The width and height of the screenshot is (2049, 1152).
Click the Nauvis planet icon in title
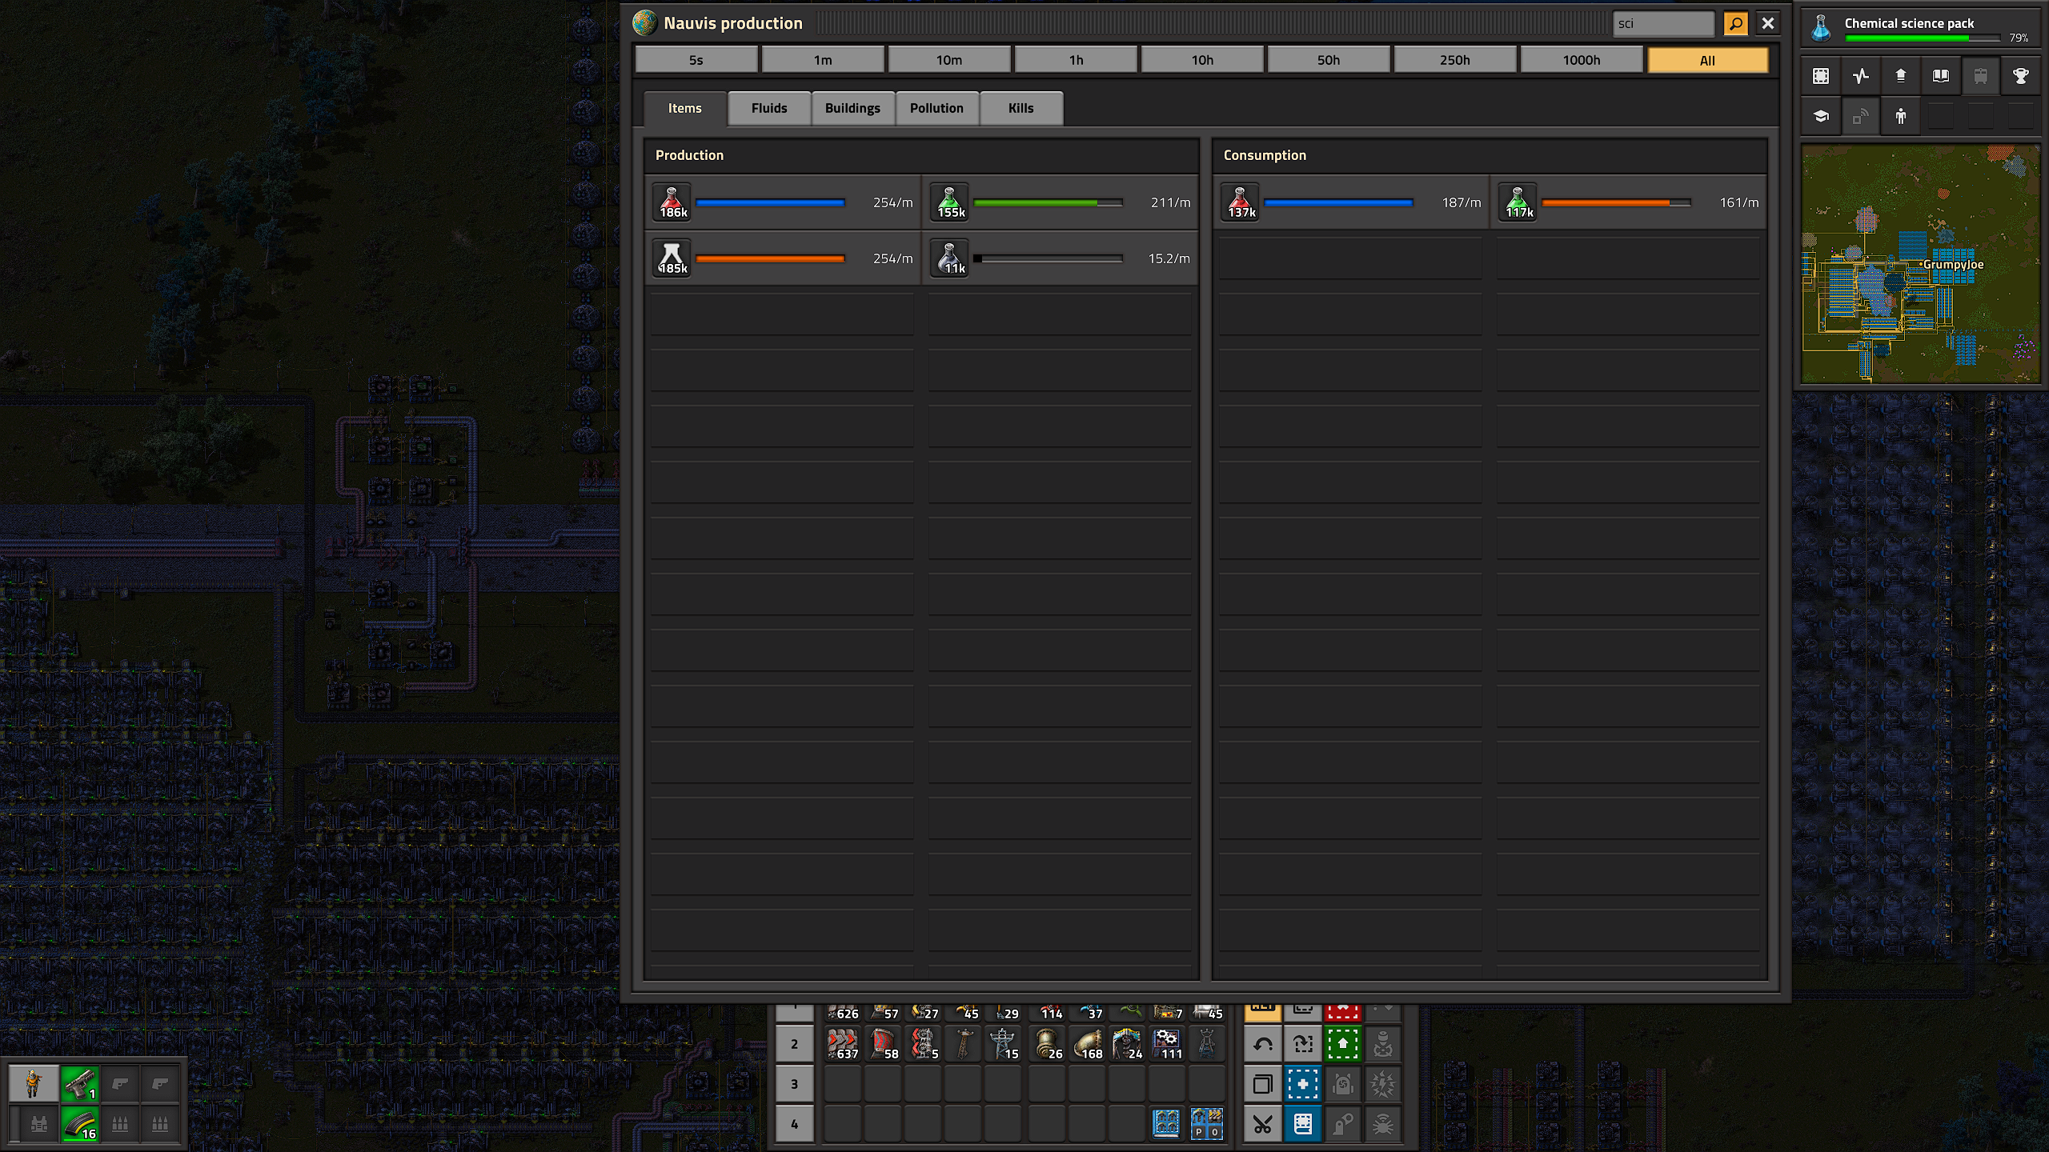[x=644, y=23]
